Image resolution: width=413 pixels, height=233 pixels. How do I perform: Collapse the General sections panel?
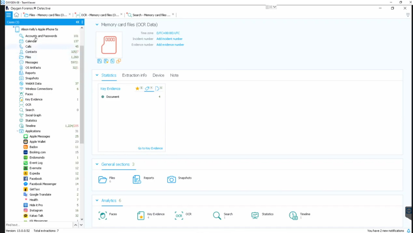point(97,164)
